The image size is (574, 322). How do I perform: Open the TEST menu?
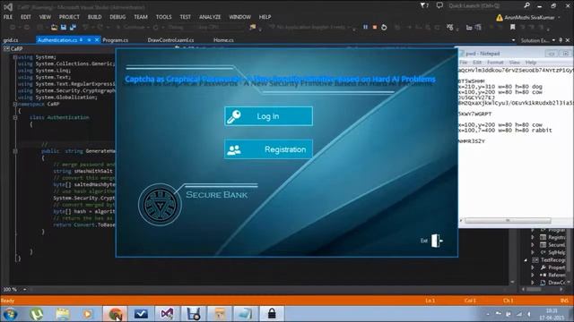[x=186, y=17]
